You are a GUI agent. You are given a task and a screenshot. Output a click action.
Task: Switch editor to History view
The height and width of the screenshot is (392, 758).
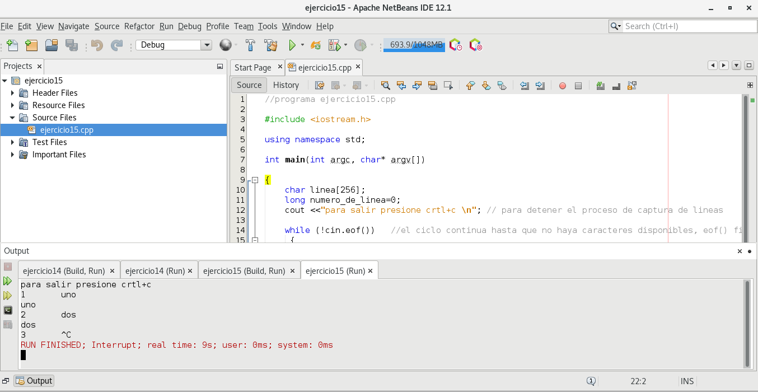pyautogui.click(x=286, y=85)
